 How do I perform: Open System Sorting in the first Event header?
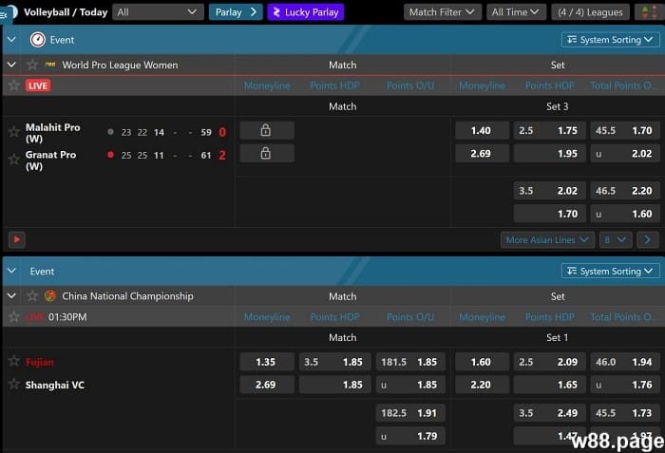(610, 40)
